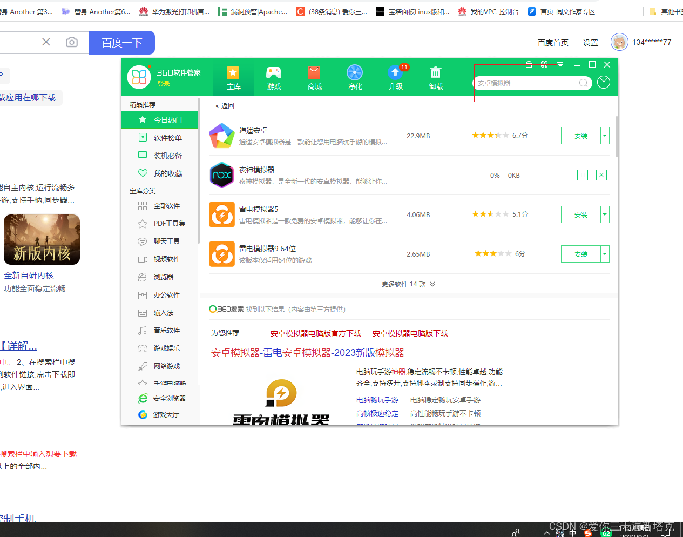The image size is (683, 537).
Task: Click 返回 to go back
Action: tap(225, 106)
